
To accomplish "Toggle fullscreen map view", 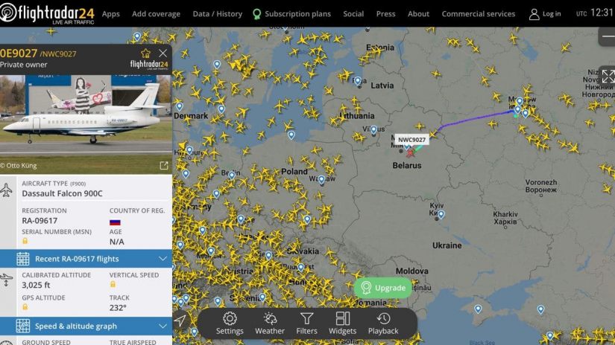I will [608, 77].
